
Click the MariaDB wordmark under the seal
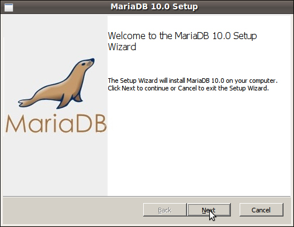pyautogui.click(x=56, y=123)
